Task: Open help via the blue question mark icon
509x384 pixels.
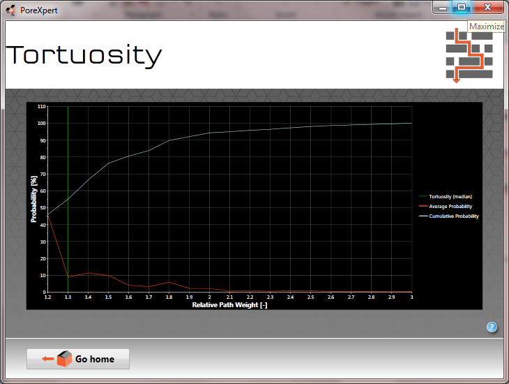Action: point(492,327)
